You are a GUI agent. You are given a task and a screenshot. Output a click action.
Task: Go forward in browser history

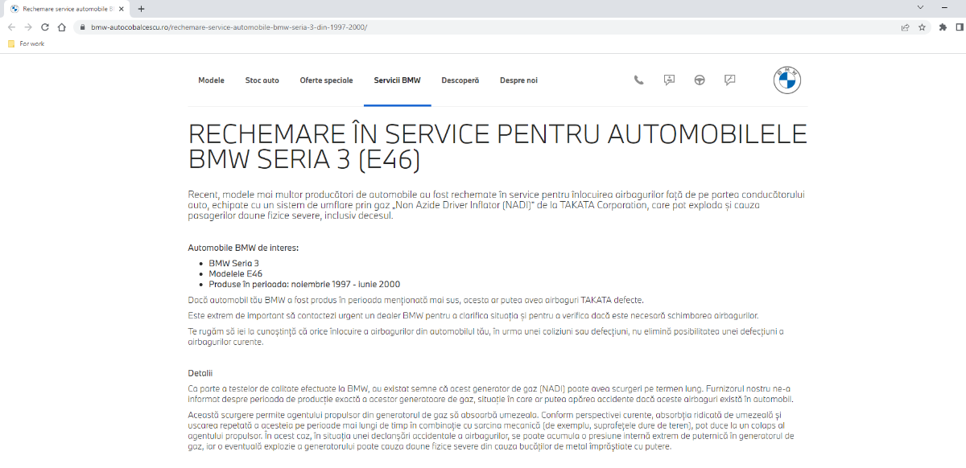(x=28, y=27)
